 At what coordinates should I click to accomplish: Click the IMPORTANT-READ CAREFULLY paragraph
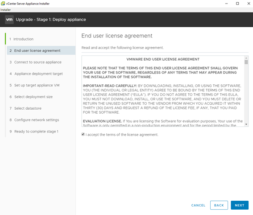pyautogui.click(x=162, y=99)
